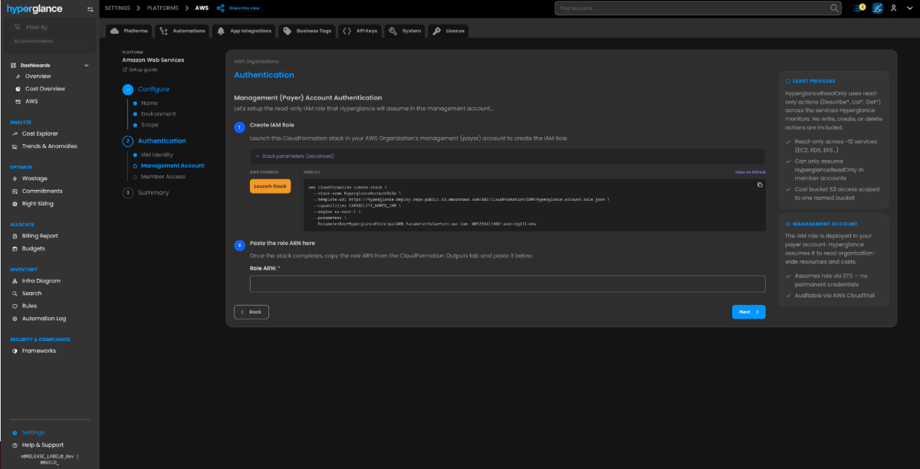Select the Scope sub-step
Image resolution: width=920 pixels, height=469 pixels.
coord(146,125)
